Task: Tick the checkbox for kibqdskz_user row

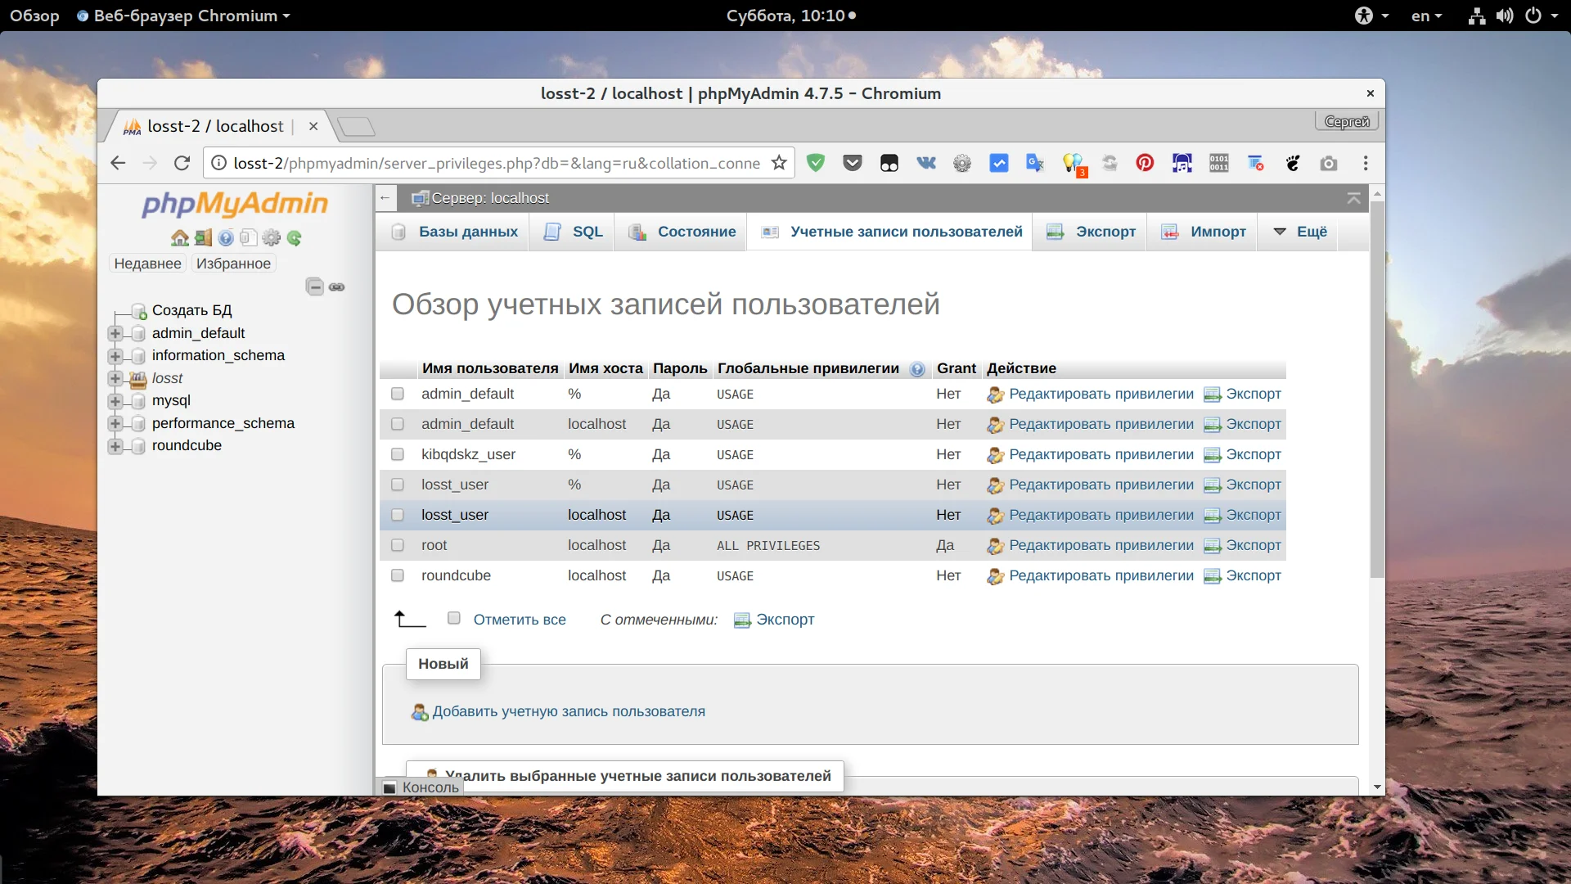Action: pos(398,454)
